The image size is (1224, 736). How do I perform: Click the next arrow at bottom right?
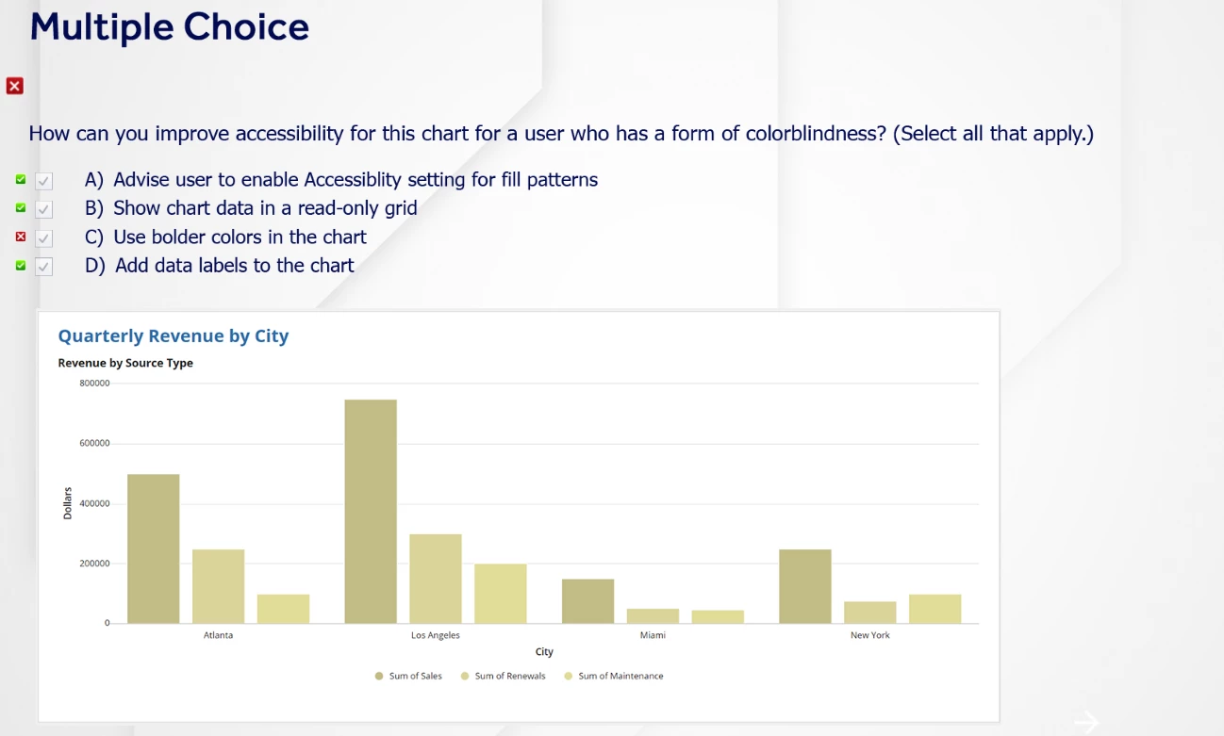(x=1086, y=723)
